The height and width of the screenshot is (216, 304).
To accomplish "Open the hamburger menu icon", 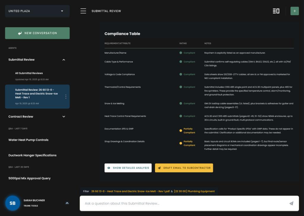I will click(x=83, y=11).
